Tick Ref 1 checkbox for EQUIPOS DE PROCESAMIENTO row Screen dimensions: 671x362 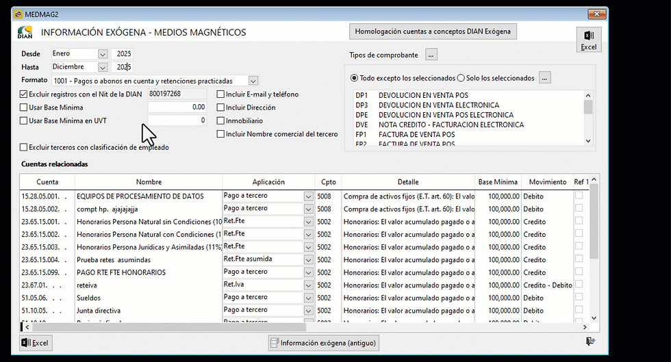click(579, 195)
